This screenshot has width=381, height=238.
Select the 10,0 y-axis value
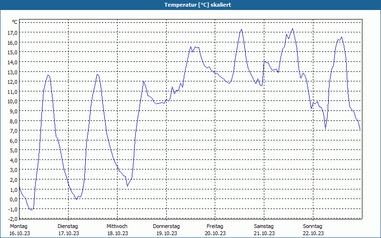coord(12,101)
